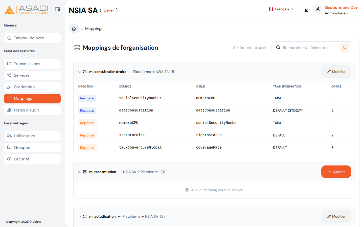Click Modifier for mi adjudication

click(336, 216)
